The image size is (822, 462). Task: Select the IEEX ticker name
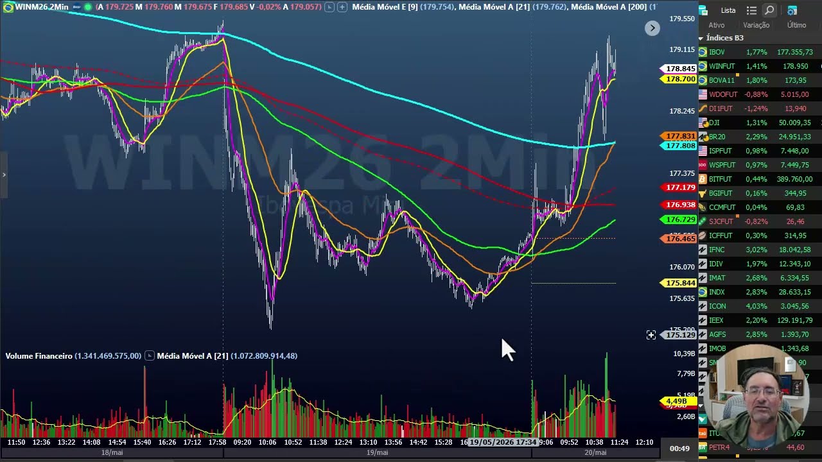click(x=716, y=320)
